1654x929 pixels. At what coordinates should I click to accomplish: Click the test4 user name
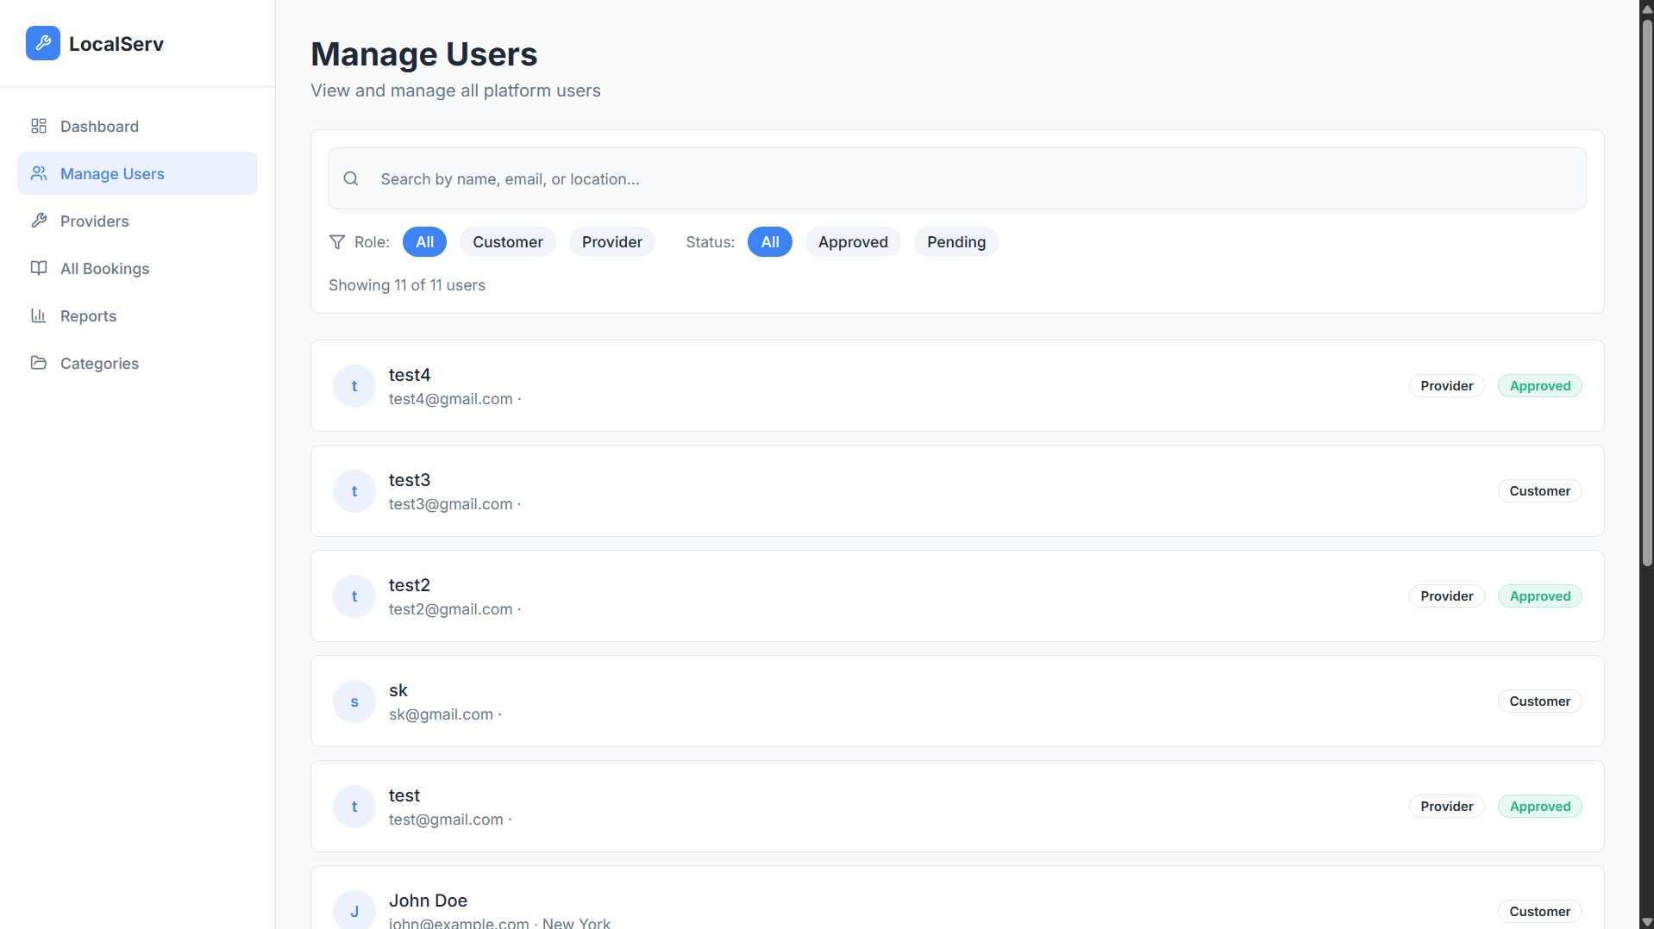(410, 375)
